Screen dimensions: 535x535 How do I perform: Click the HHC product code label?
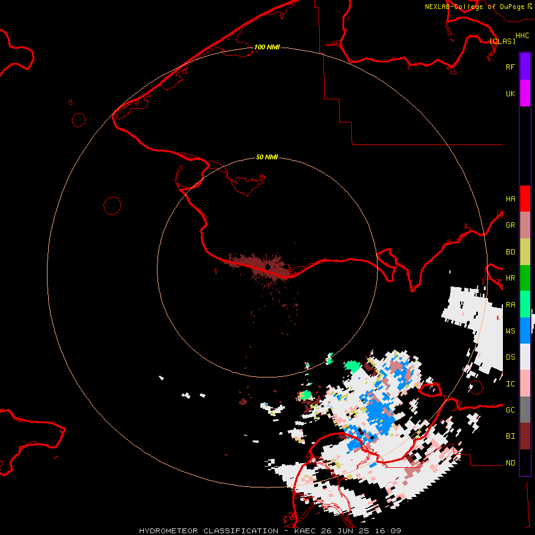coord(523,36)
